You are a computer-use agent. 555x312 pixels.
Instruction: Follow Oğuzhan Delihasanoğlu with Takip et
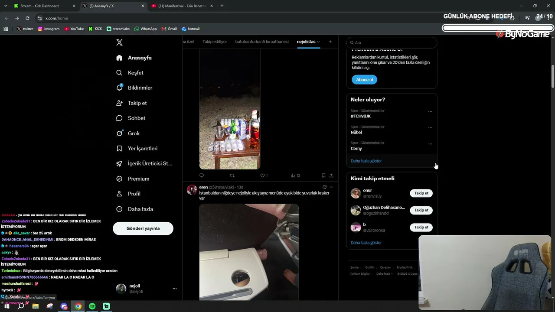421,210
